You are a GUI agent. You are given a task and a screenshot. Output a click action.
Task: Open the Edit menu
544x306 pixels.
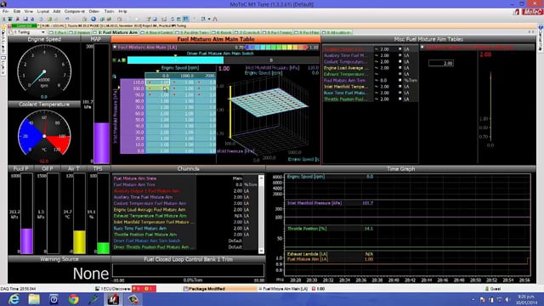17,11
